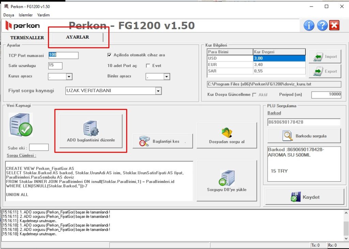
Task: Switch to the TERMINALLER tab
Action: tap(27, 37)
